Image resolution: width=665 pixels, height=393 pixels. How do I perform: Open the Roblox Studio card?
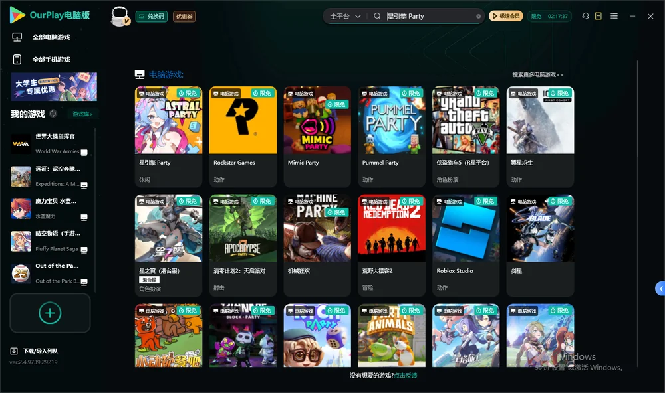(x=465, y=246)
